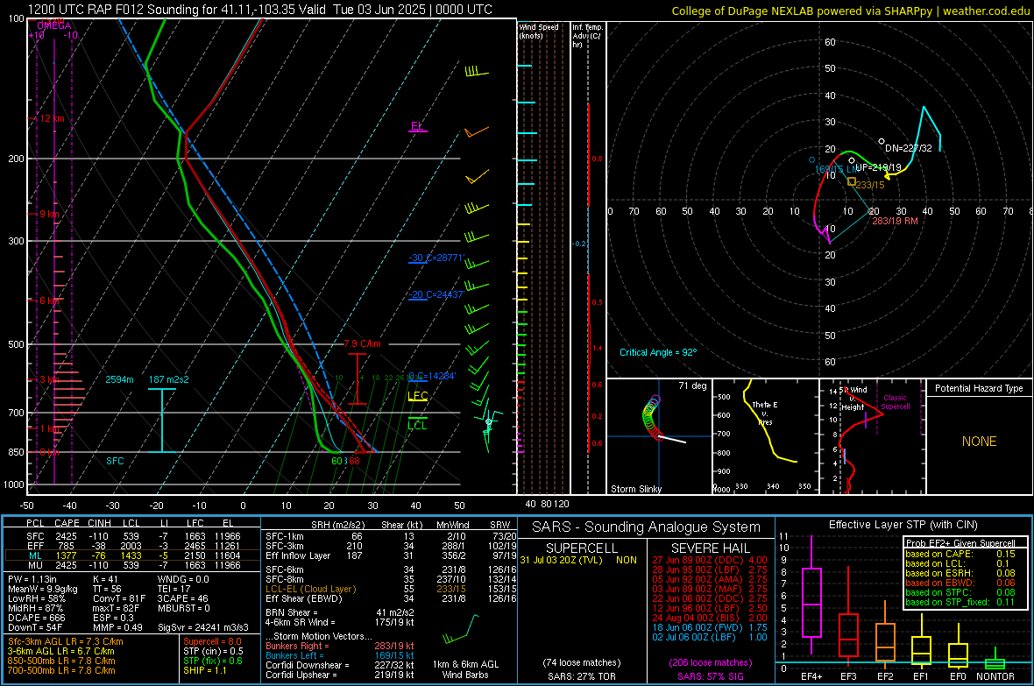Click the Classic Supercell magenta label
Viewport: 1034px width, 686px height.
[x=896, y=402]
